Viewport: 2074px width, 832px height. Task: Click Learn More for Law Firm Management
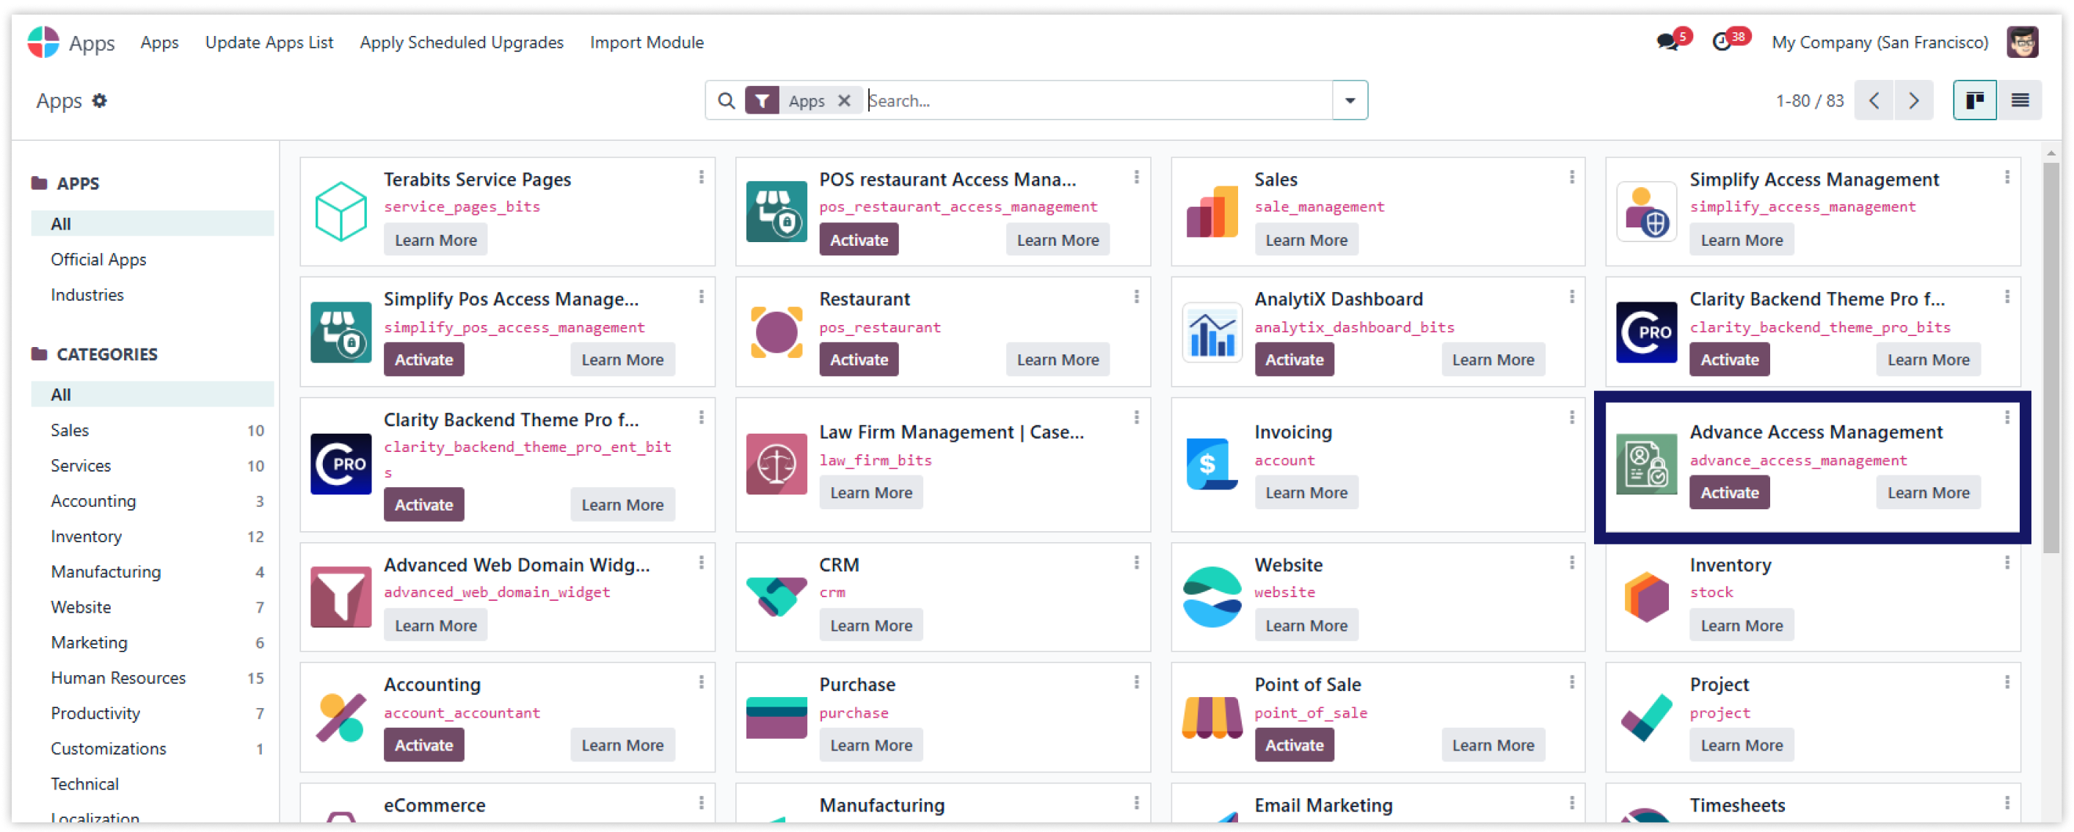coord(870,492)
